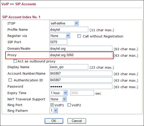Expand the NAT Traversal Support dropdown
The height and width of the screenshot is (126, 144).
(58, 99)
